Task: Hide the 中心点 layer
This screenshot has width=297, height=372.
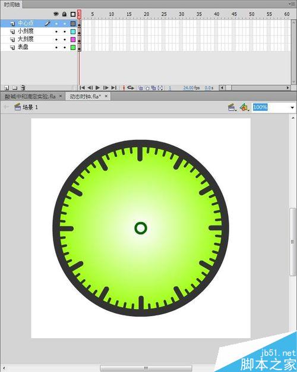Action: point(56,24)
